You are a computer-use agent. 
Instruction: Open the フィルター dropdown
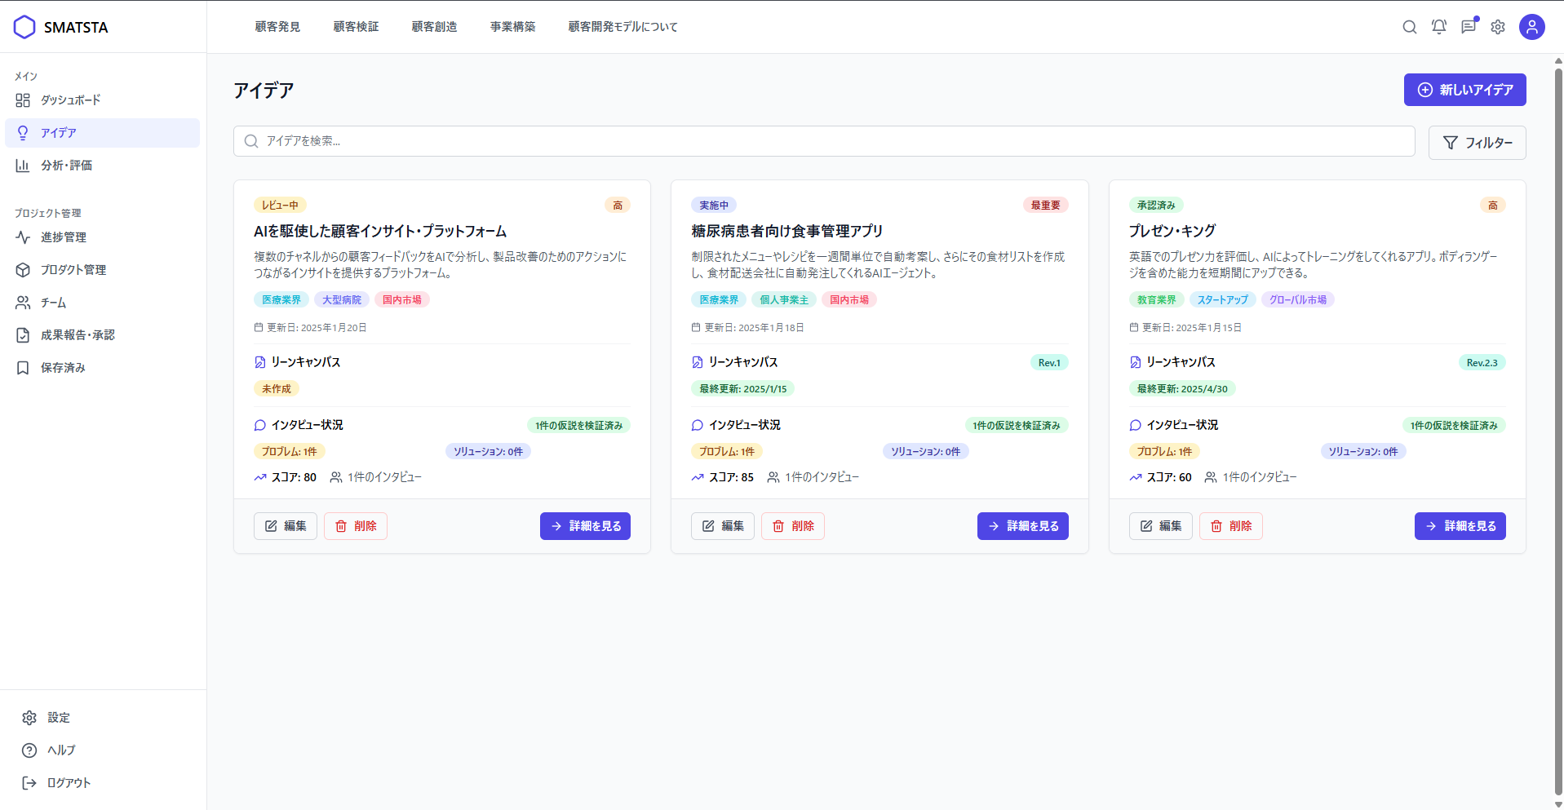1477,142
